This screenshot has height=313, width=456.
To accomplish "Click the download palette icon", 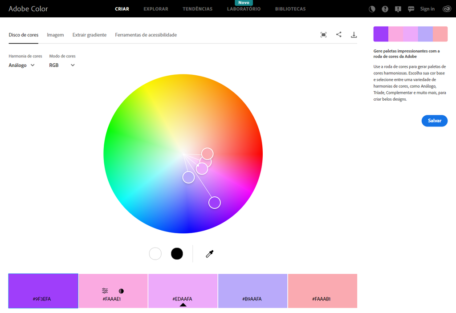I will pyautogui.click(x=354, y=34).
